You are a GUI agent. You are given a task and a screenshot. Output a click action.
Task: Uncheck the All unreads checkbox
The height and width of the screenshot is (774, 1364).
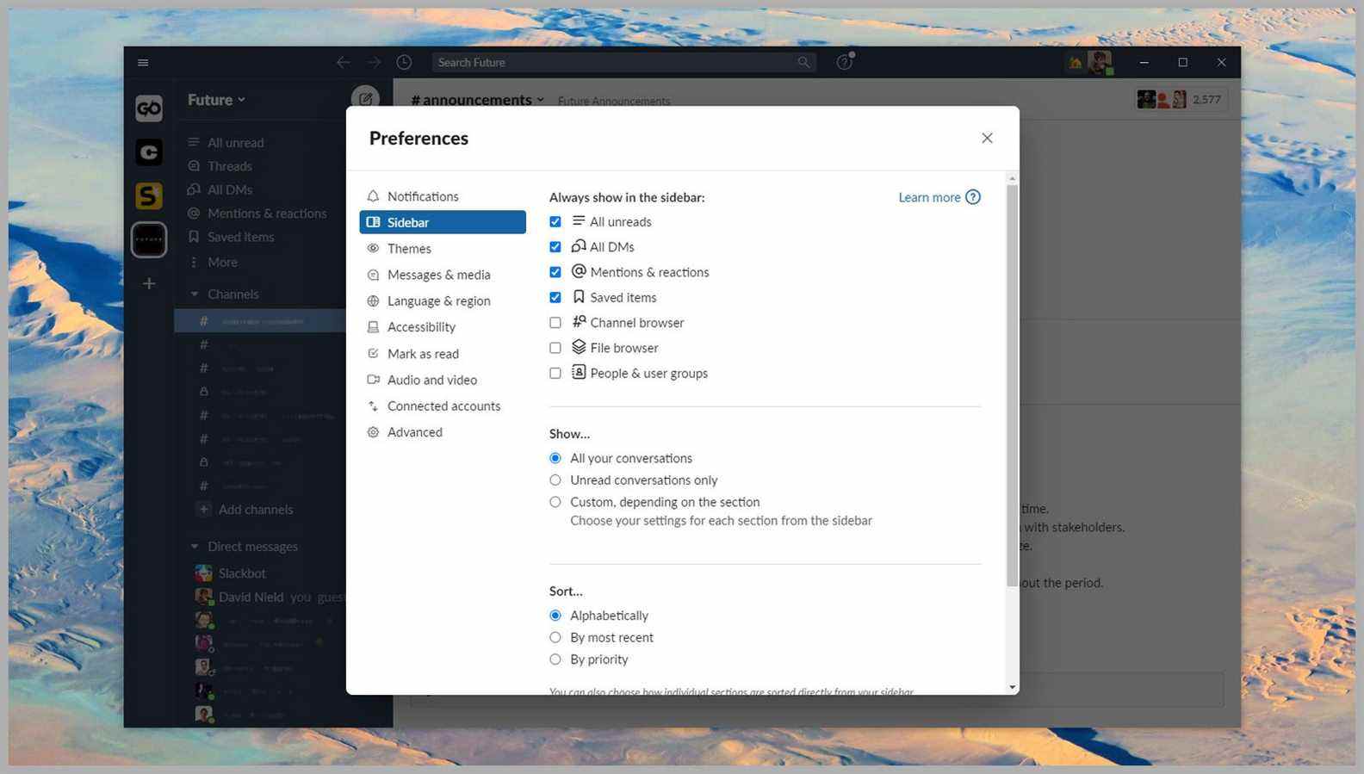point(555,222)
